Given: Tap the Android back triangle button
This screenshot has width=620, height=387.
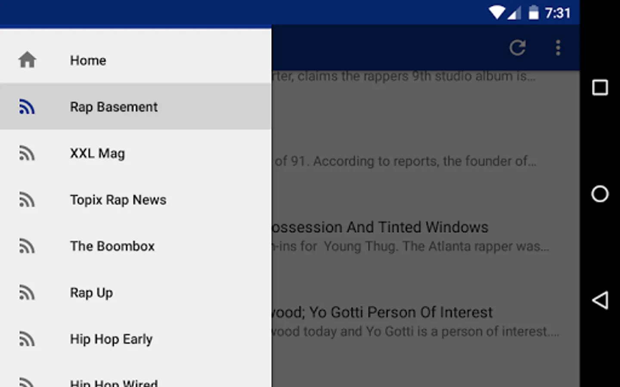Looking at the screenshot, I should 600,300.
